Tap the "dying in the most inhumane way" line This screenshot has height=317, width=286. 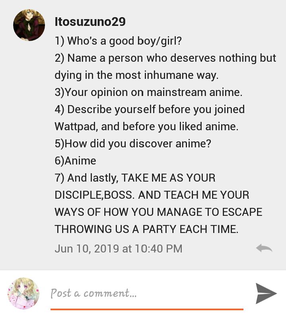(136, 75)
